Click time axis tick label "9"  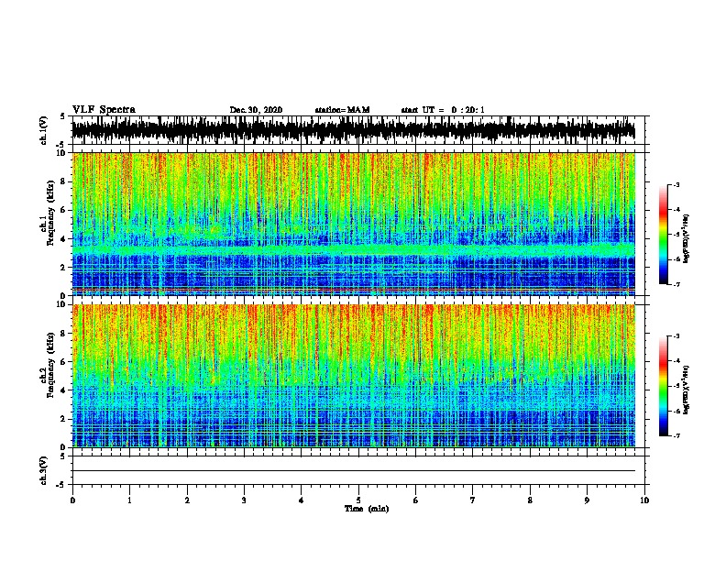click(587, 500)
